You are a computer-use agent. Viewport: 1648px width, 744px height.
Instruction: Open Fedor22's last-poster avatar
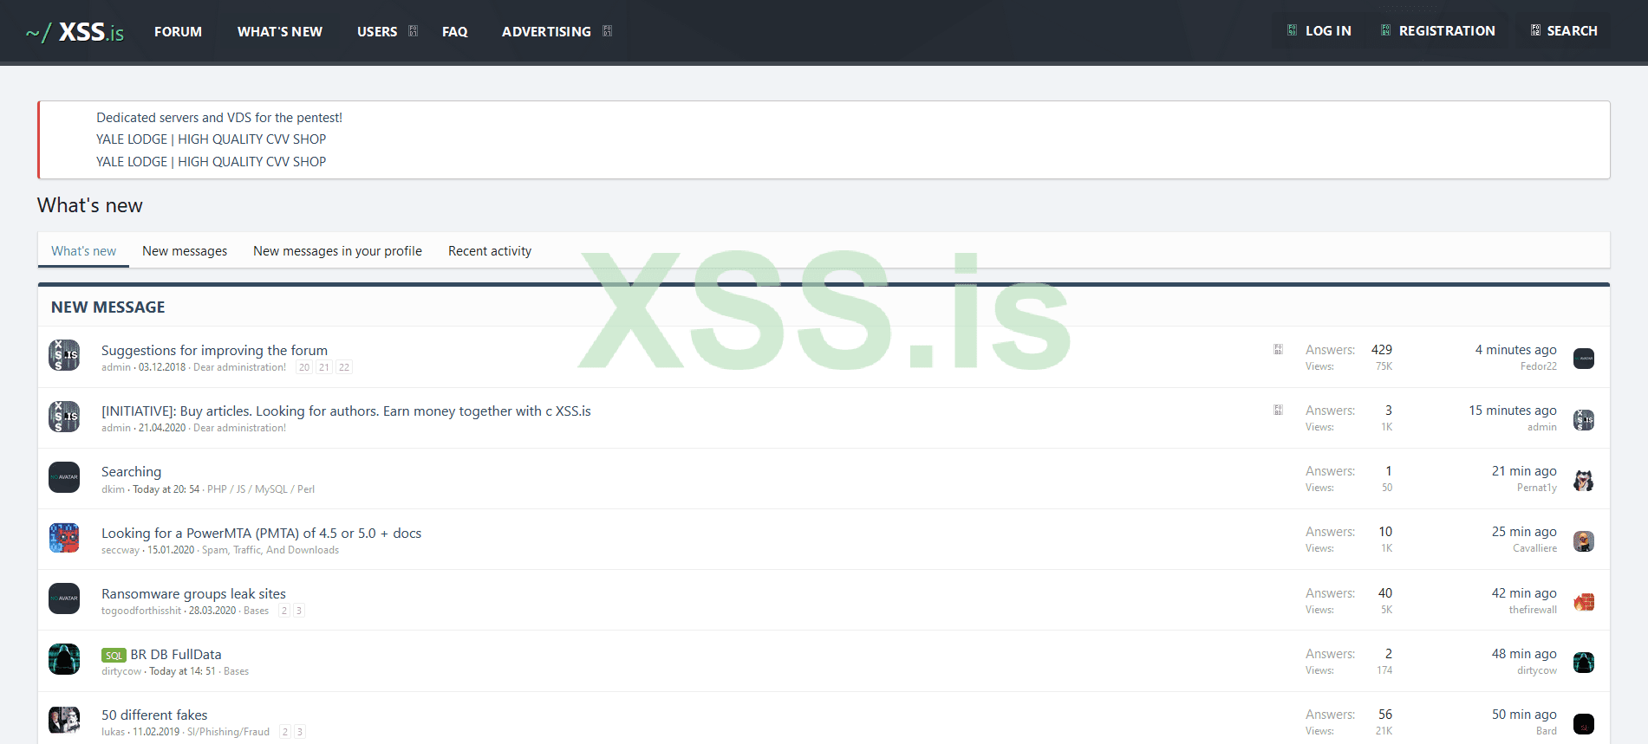coord(1584,359)
